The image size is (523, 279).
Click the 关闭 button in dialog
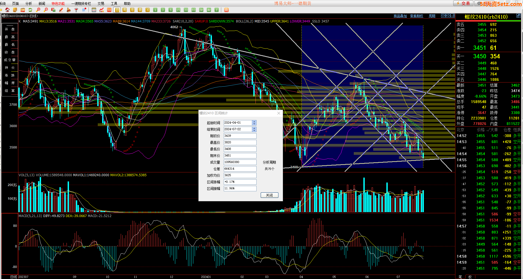point(269,195)
